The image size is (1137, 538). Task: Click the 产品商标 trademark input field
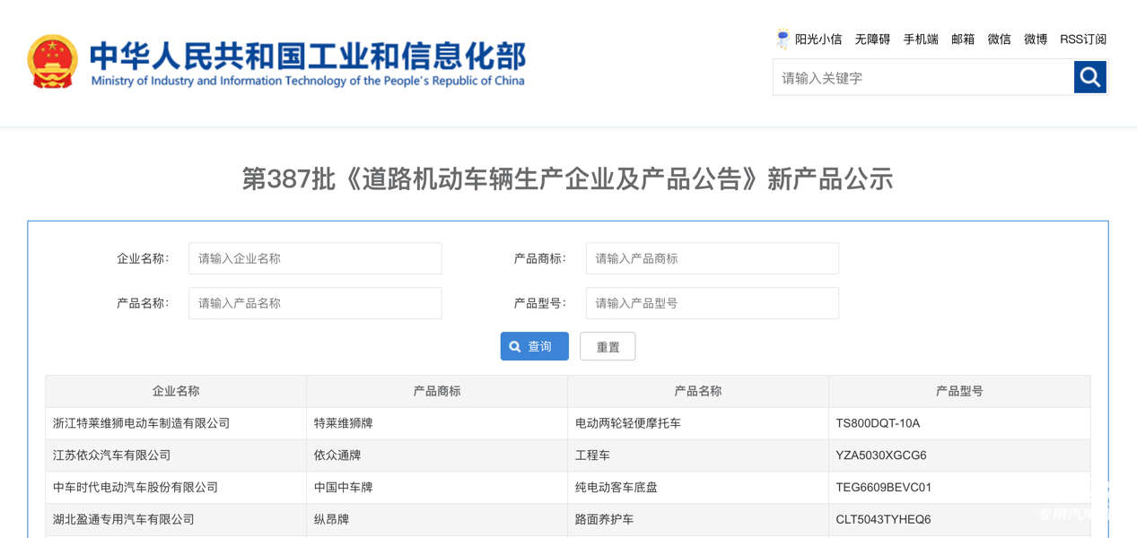click(x=712, y=258)
